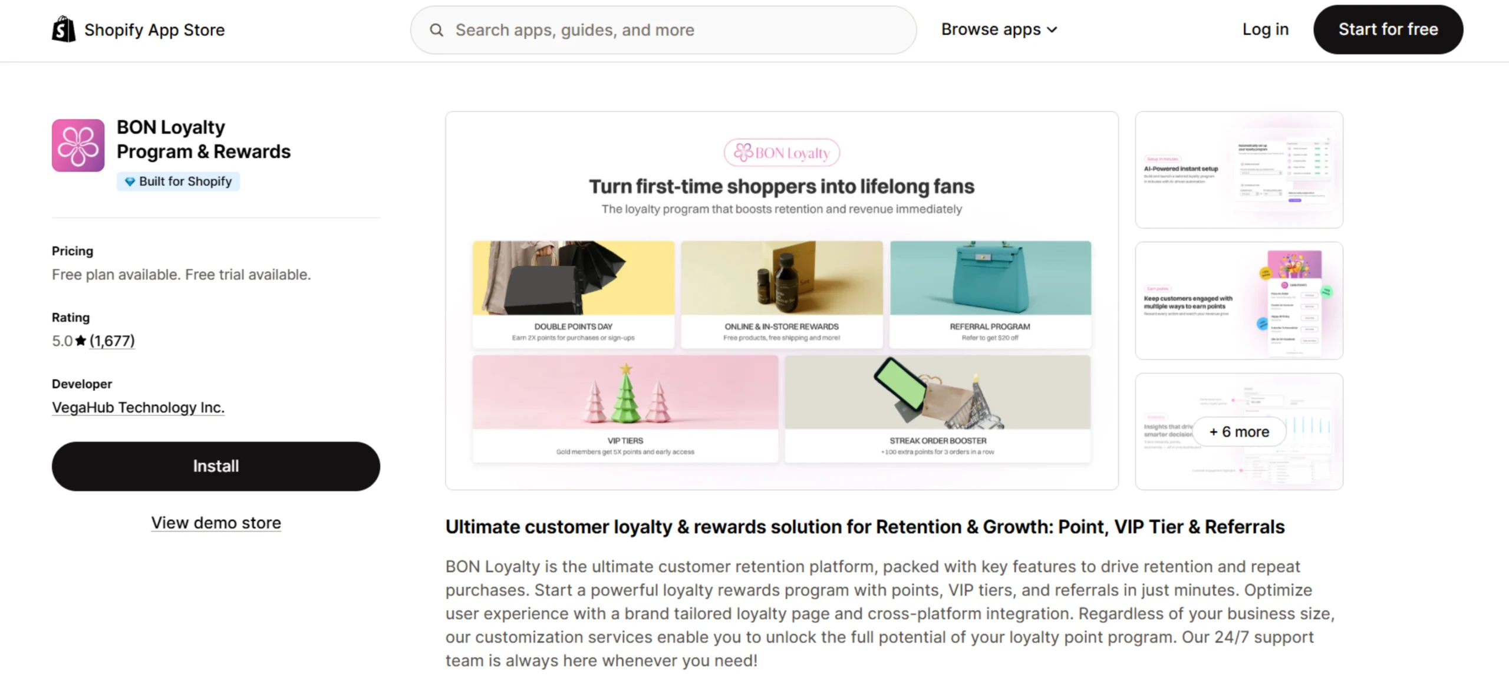Open the Browse apps dropdown
This screenshot has width=1509, height=693.
(990, 29)
